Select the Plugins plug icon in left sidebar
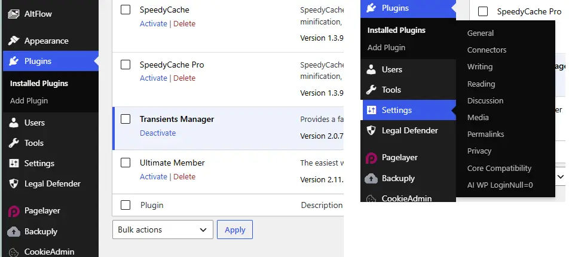Screen dimensions: 569x257 point(14,61)
